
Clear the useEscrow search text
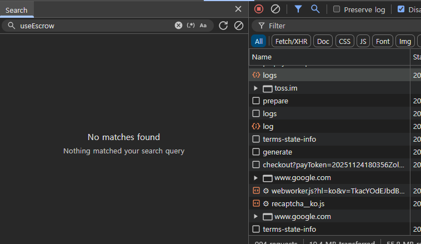pyautogui.click(x=178, y=25)
